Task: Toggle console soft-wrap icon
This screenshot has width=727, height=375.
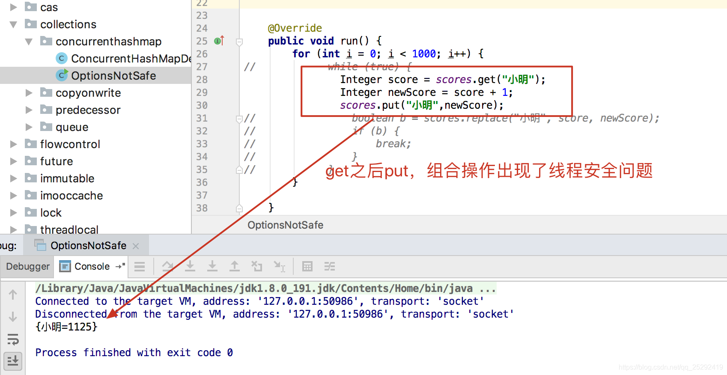Action: (x=13, y=339)
